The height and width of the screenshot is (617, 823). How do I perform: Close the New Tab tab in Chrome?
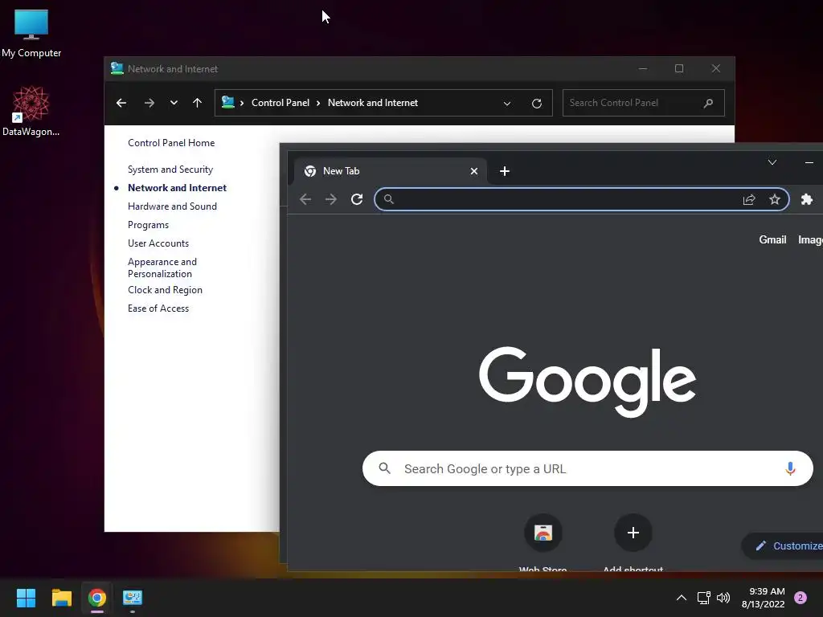pos(474,171)
